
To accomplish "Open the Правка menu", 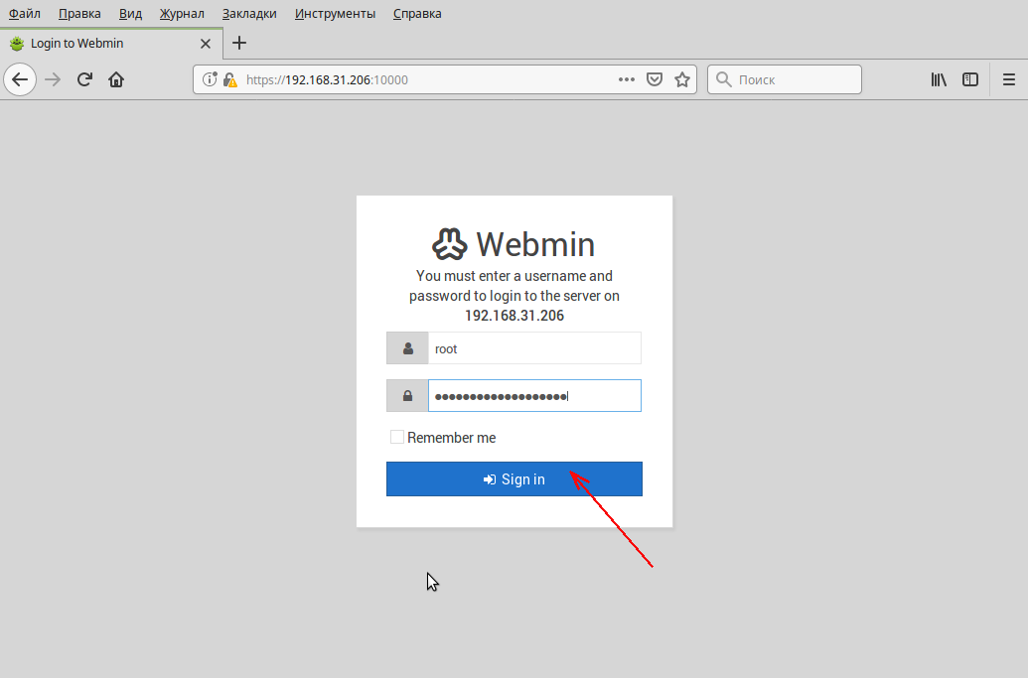I will tap(79, 14).
